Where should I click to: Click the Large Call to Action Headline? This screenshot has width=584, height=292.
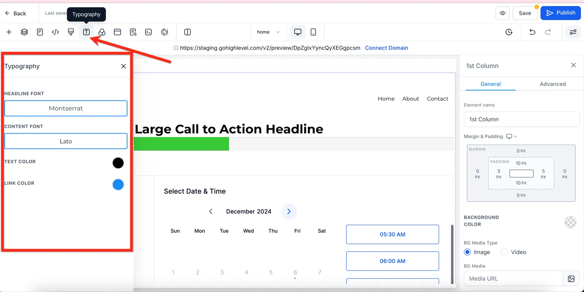point(229,129)
